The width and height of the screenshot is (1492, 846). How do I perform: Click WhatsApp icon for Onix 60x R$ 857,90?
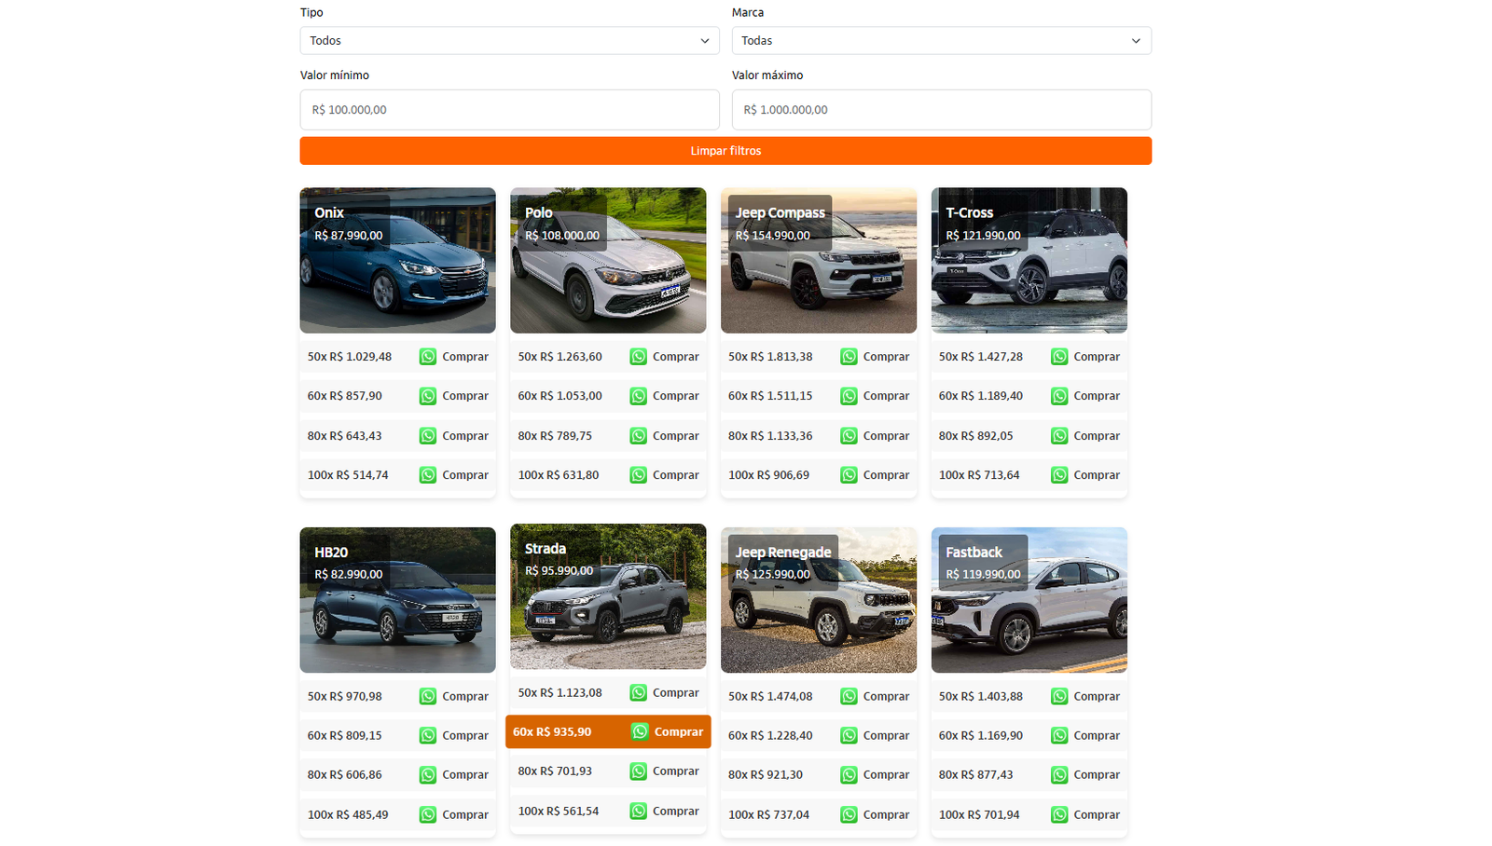coord(428,396)
